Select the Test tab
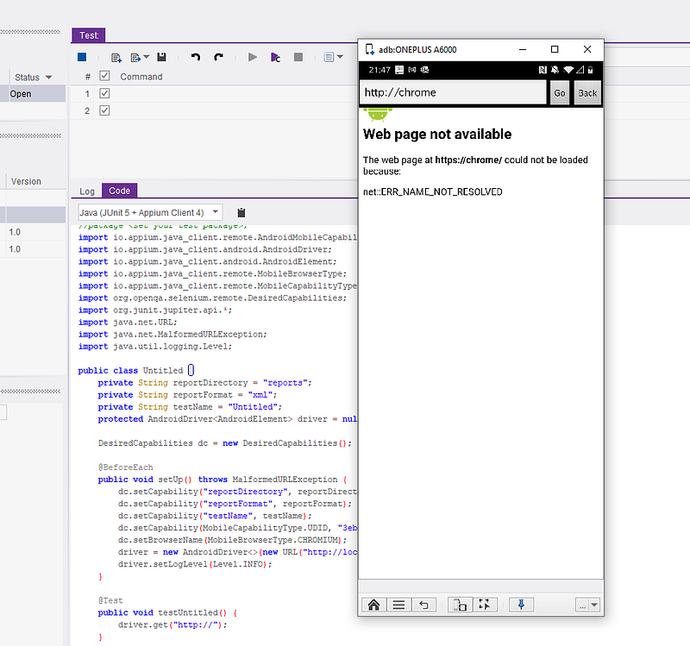 pyautogui.click(x=89, y=35)
